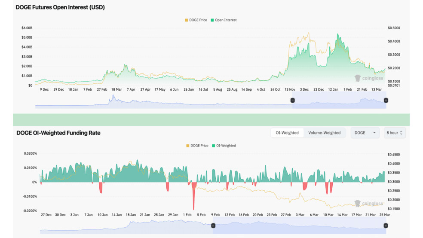
Task: Click the yellow DOGE Price swatch in top legend
Action: (x=187, y=20)
